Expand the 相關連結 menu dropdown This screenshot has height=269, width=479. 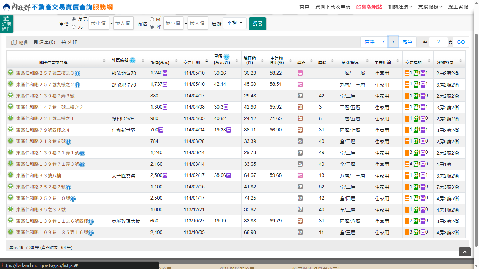tap(400, 7)
